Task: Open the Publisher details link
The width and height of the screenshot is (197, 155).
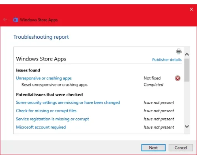Action: (167, 60)
